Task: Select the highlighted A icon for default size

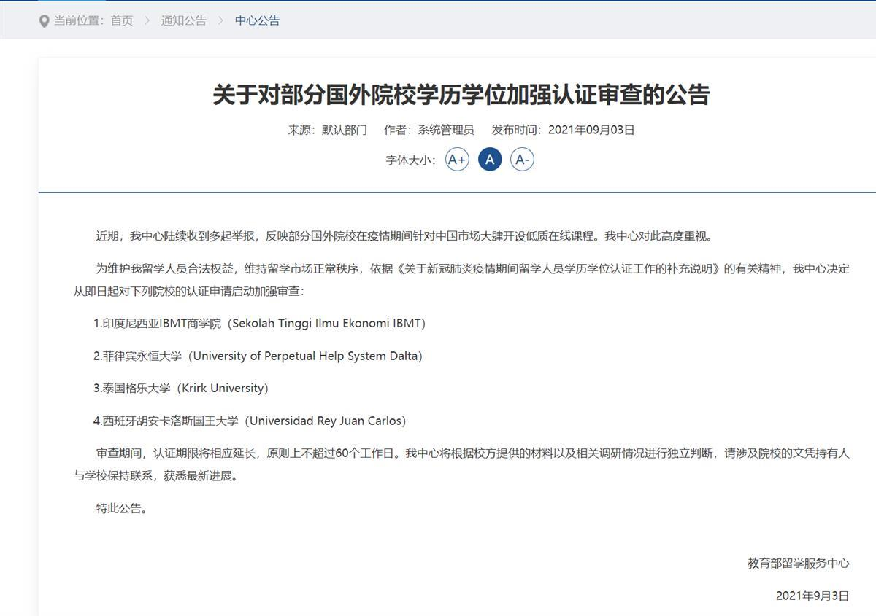Action: [x=489, y=159]
